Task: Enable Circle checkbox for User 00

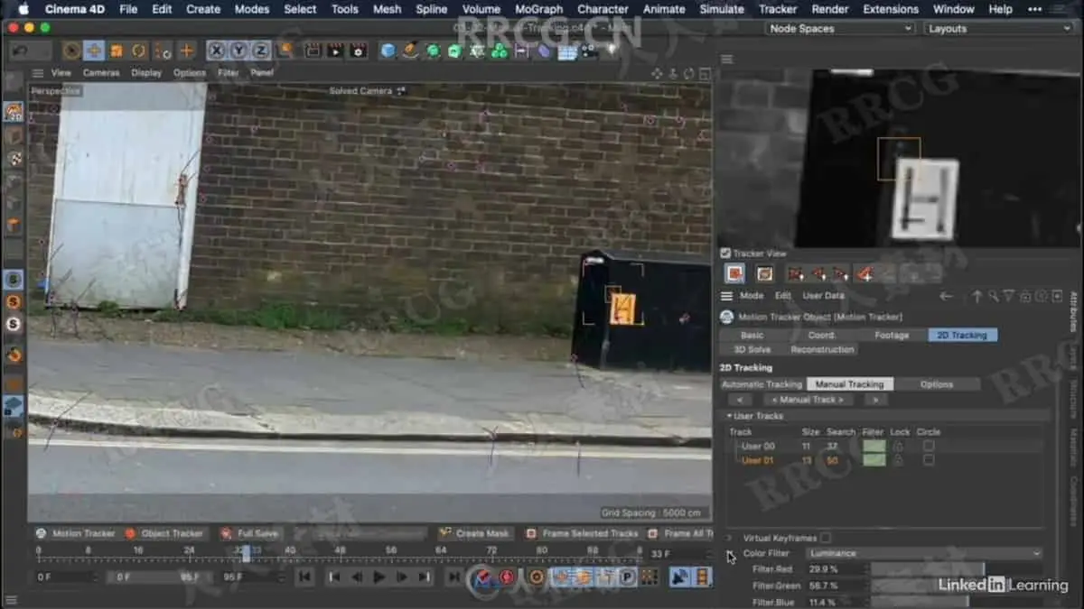Action: (x=928, y=446)
